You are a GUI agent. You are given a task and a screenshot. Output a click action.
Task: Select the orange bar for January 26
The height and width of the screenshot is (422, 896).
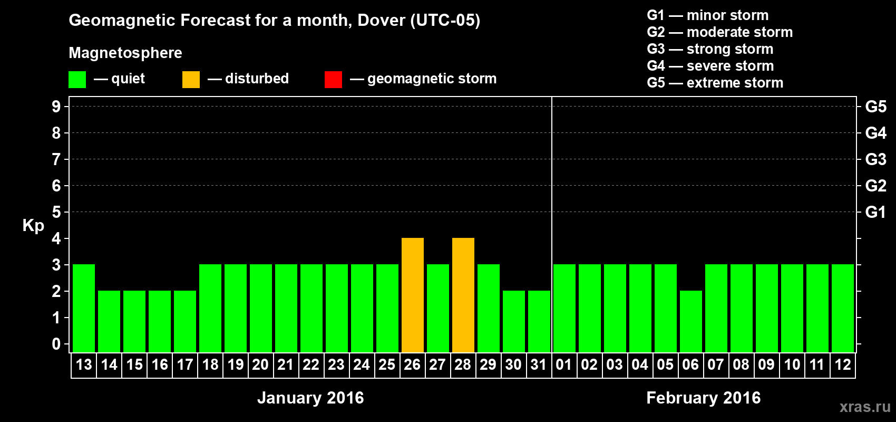413,295
